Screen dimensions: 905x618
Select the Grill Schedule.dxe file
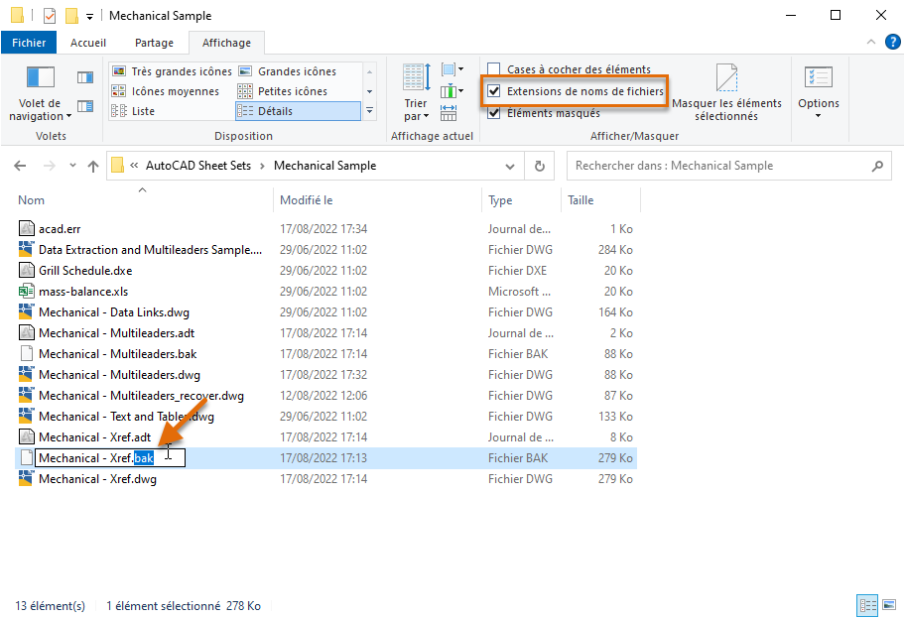pos(85,271)
